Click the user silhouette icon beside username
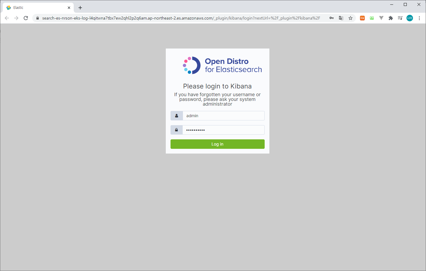Screen dimensions: 426x271 point(176,116)
